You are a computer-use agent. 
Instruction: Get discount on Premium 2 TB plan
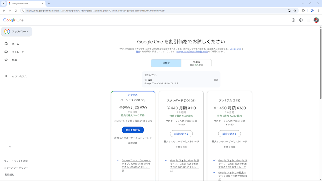229,134
